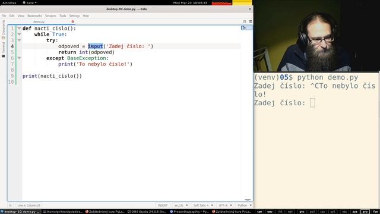Select the xyz workspace button
Viewport: 380px width, 214px height.
pyautogui.click(x=355, y=212)
